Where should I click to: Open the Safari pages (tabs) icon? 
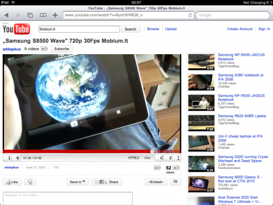click(x=30, y=15)
